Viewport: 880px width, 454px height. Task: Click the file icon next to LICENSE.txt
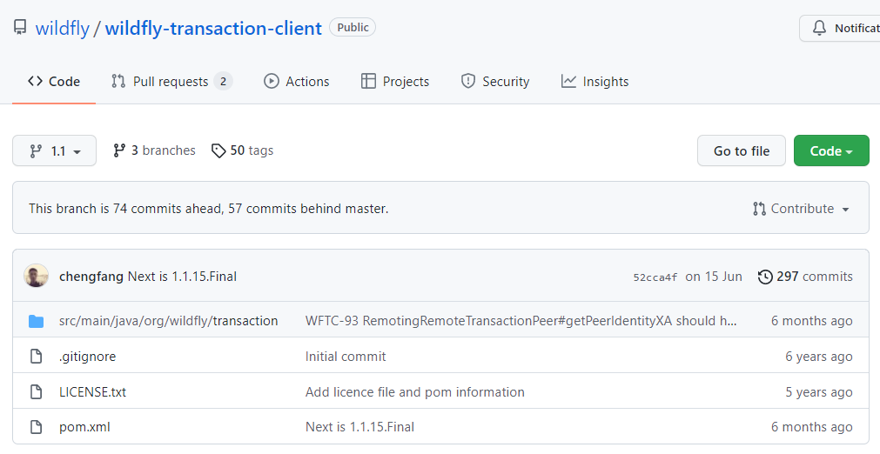tap(36, 391)
